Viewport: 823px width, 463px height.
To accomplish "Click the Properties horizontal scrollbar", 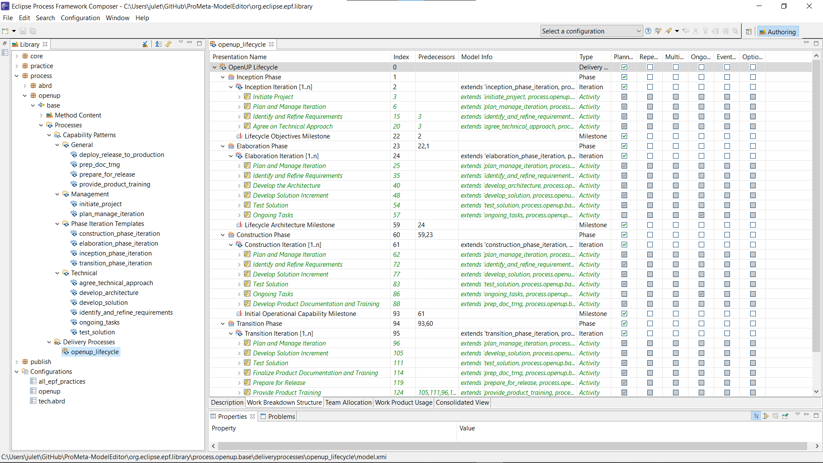I will pos(512,446).
